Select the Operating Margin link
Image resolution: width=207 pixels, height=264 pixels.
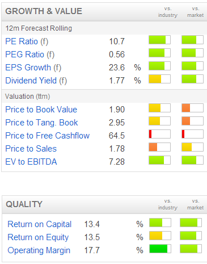(x=39, y=250)
